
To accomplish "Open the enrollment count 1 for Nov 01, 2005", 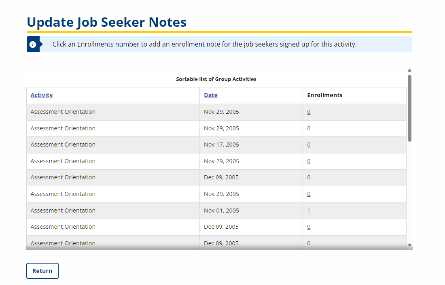I will (309, 211).
